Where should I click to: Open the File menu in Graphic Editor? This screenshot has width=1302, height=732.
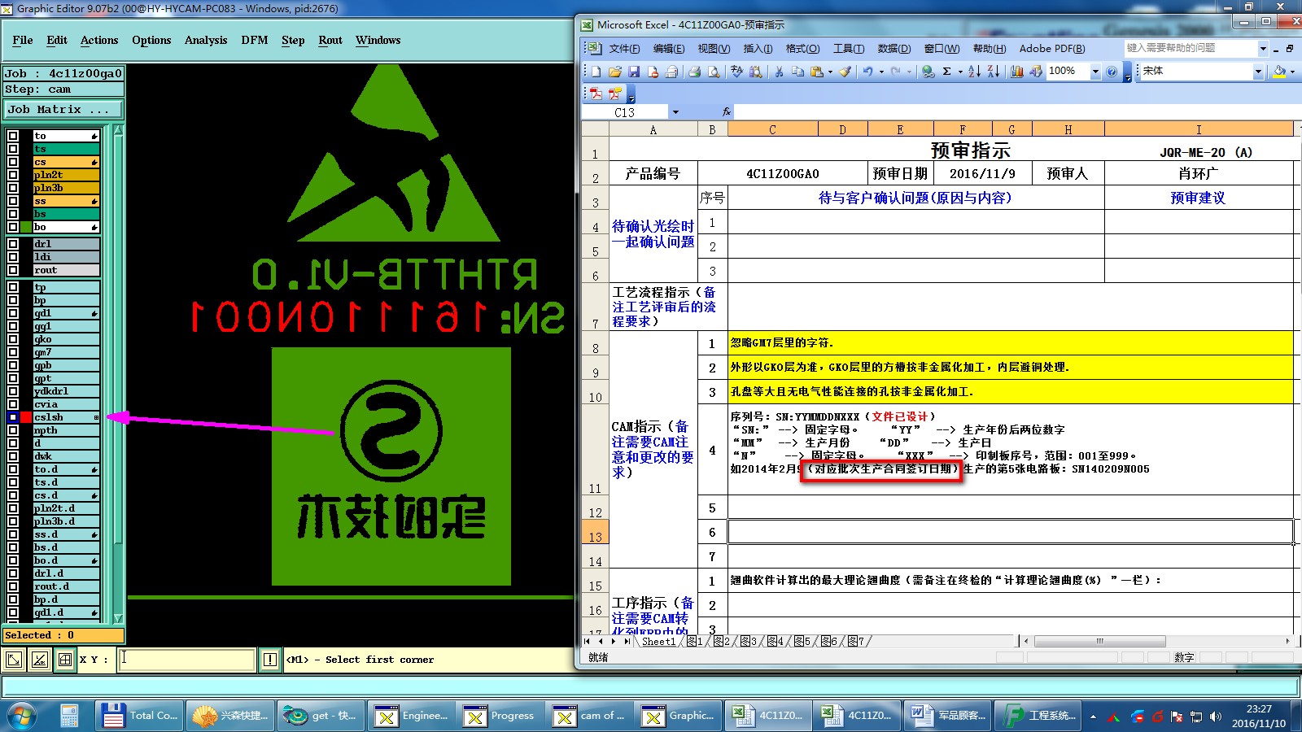(x=23, y=40)
